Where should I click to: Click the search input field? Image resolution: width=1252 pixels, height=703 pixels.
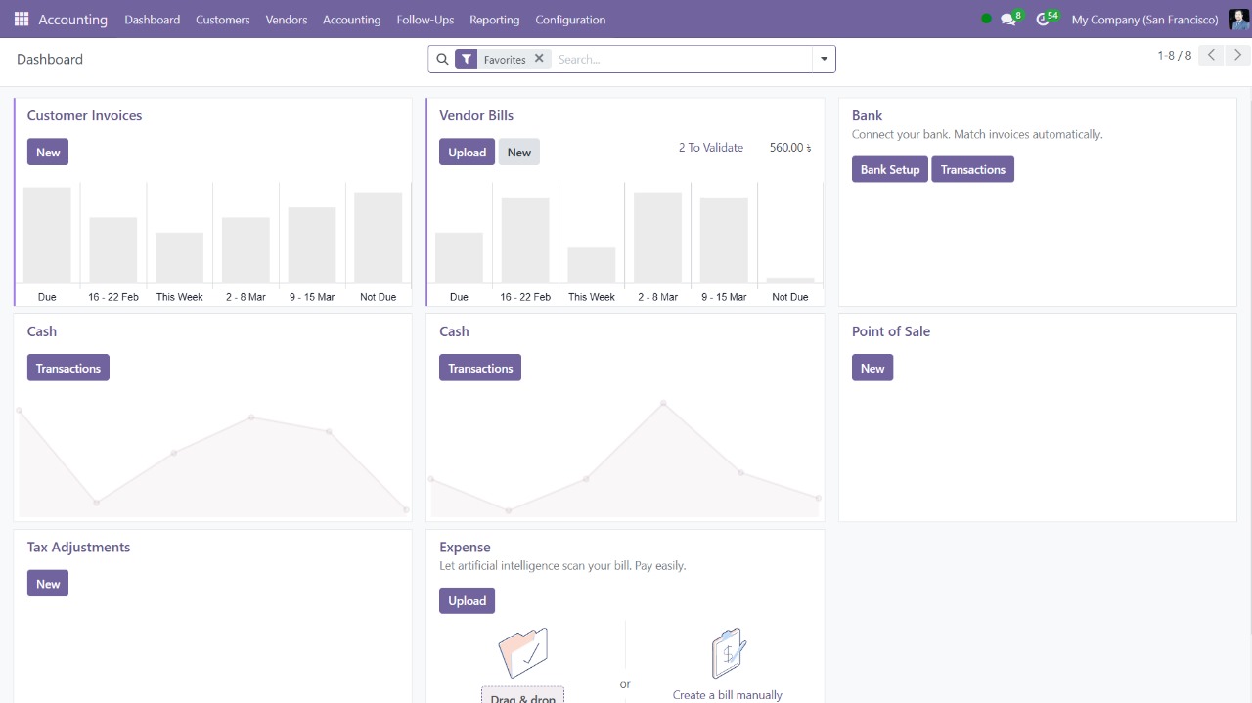(680, 60)
